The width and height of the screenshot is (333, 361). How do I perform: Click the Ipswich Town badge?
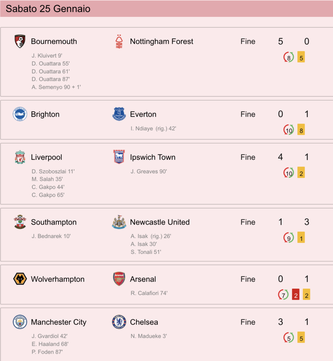(119, 157)
